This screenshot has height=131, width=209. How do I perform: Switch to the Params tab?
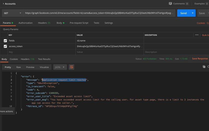tap(8, 23)
